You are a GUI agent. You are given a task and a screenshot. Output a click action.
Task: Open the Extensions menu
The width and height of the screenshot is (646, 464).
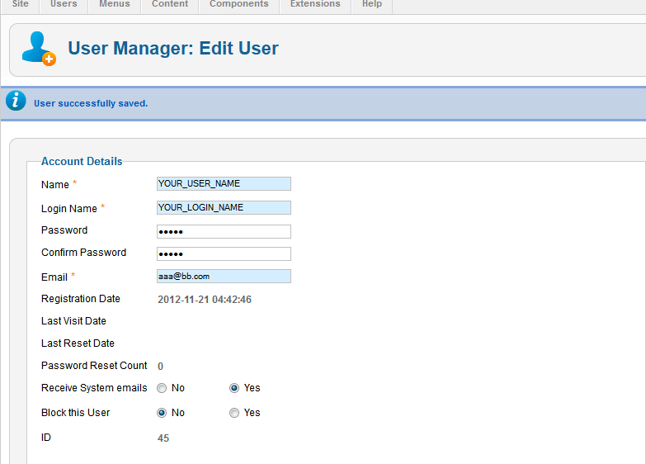pos(315,5)
